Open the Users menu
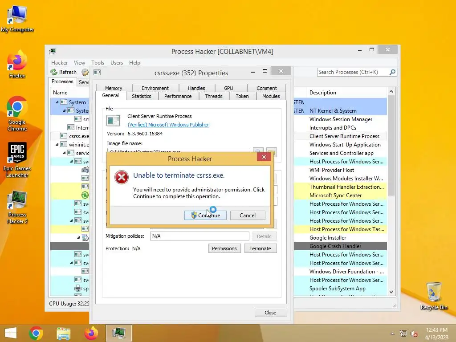This screenshot has height=342, width=456. [x=117, y=63]
